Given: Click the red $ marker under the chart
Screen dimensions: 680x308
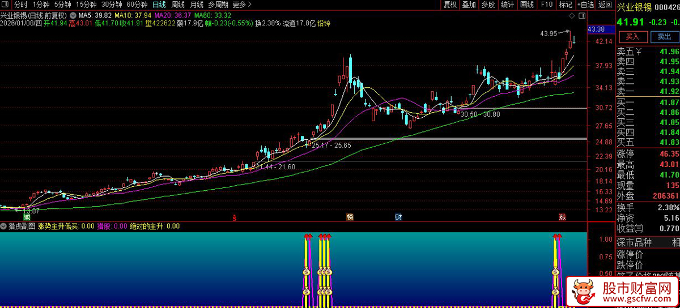Looking at the screenshot, I should point(234,217).
